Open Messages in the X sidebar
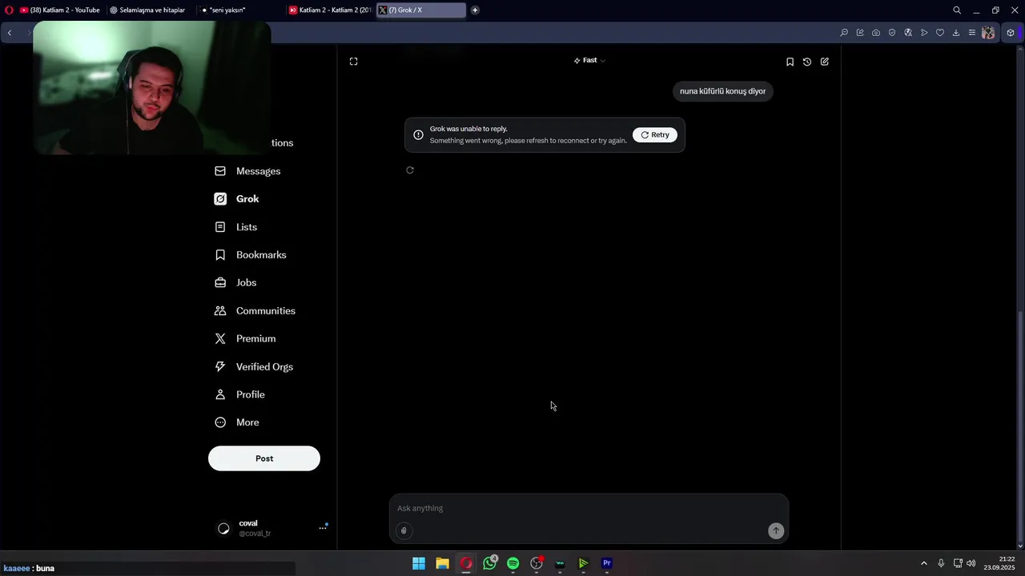The width and height of the screenshot is (1025, 576). point(247,171)
